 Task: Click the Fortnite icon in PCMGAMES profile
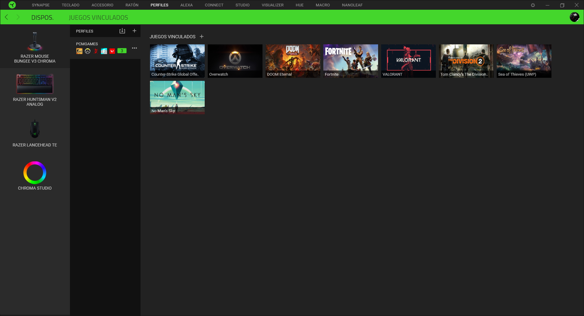[x=104, y=51]
